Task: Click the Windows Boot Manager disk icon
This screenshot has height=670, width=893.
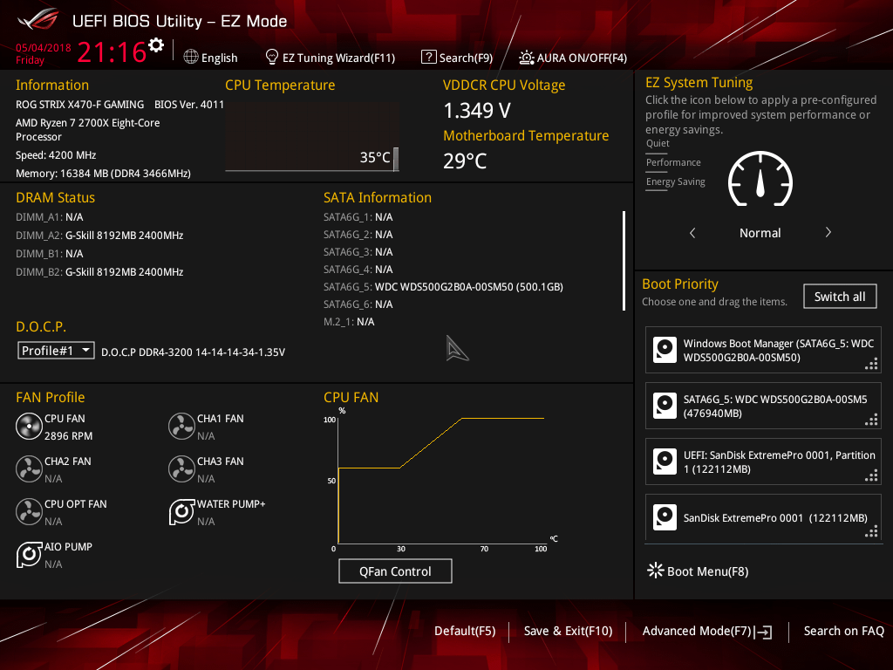Action: coord(665,350)
